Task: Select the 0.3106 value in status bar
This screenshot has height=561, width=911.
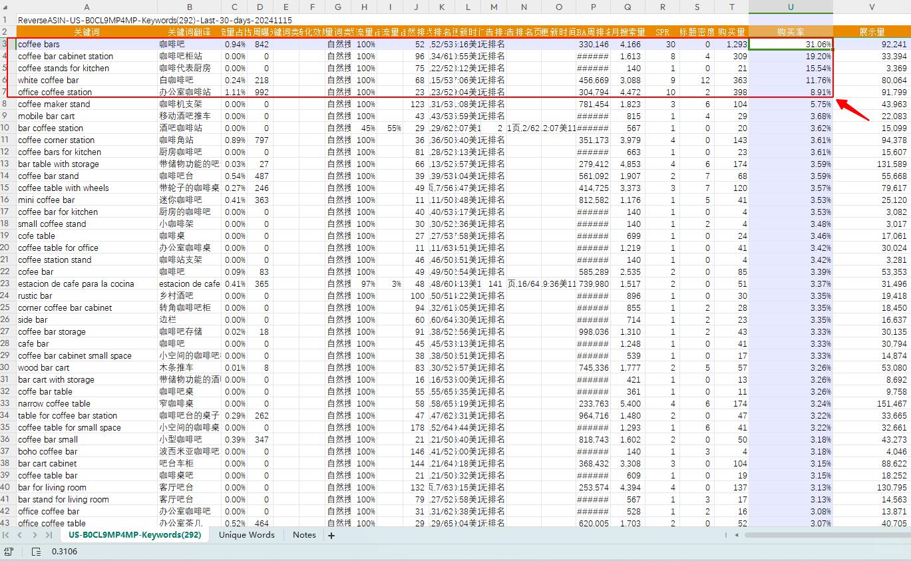Action: pos(65,552)
